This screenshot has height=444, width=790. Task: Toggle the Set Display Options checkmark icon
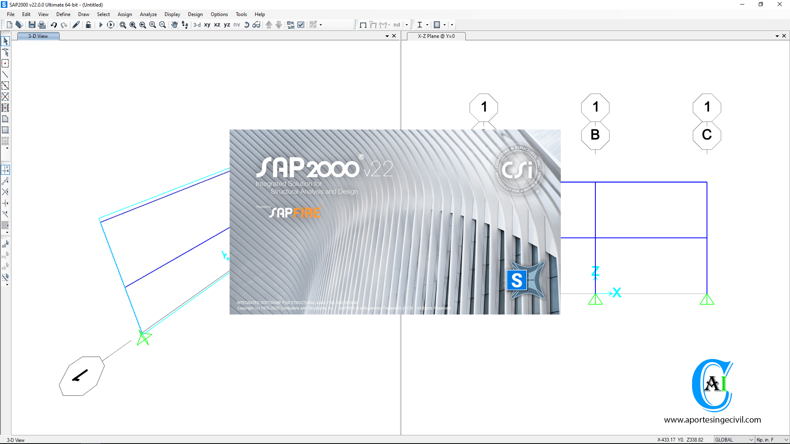(x=301, y=25)
